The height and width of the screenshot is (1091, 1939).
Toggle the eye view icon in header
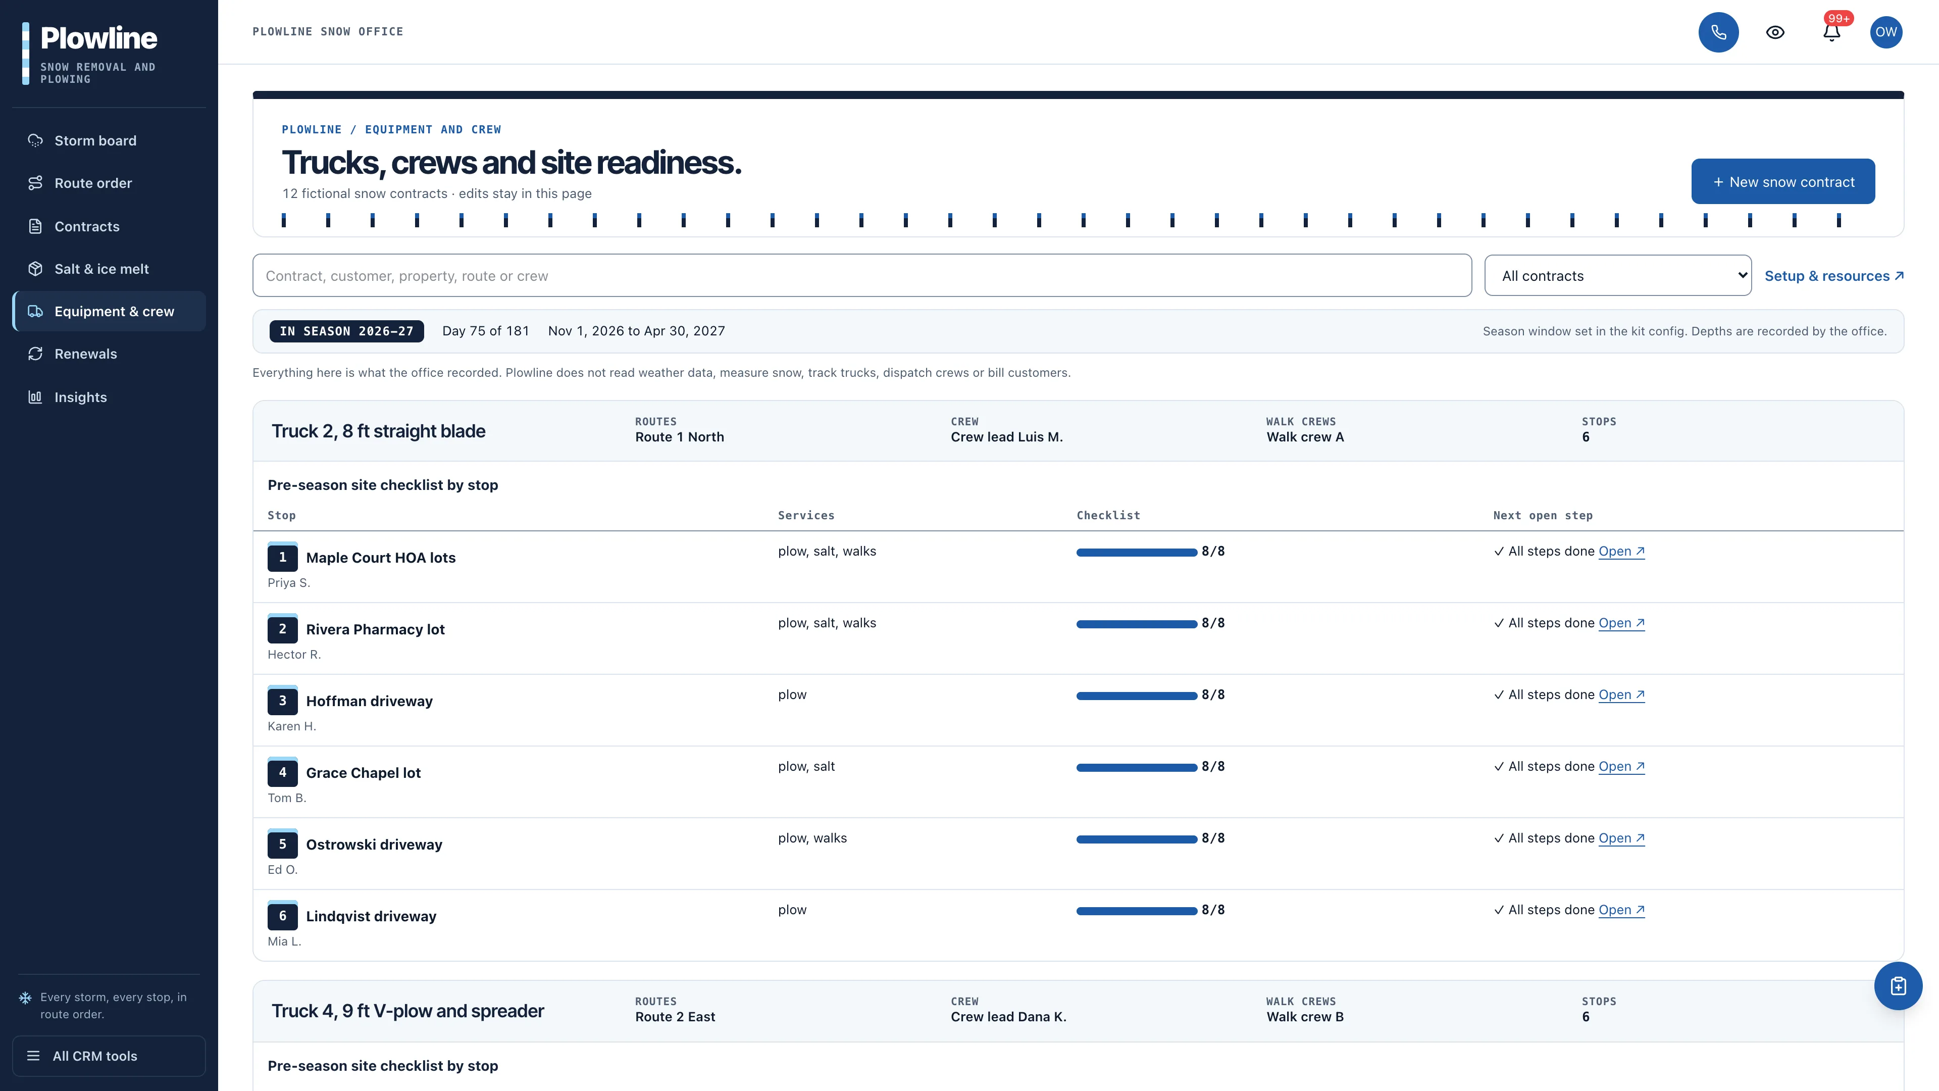[x=1775, y=32]
